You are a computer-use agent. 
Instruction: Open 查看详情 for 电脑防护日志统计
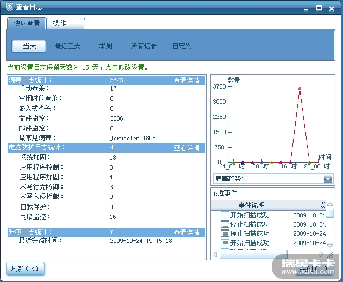click(x=186, y=148)
